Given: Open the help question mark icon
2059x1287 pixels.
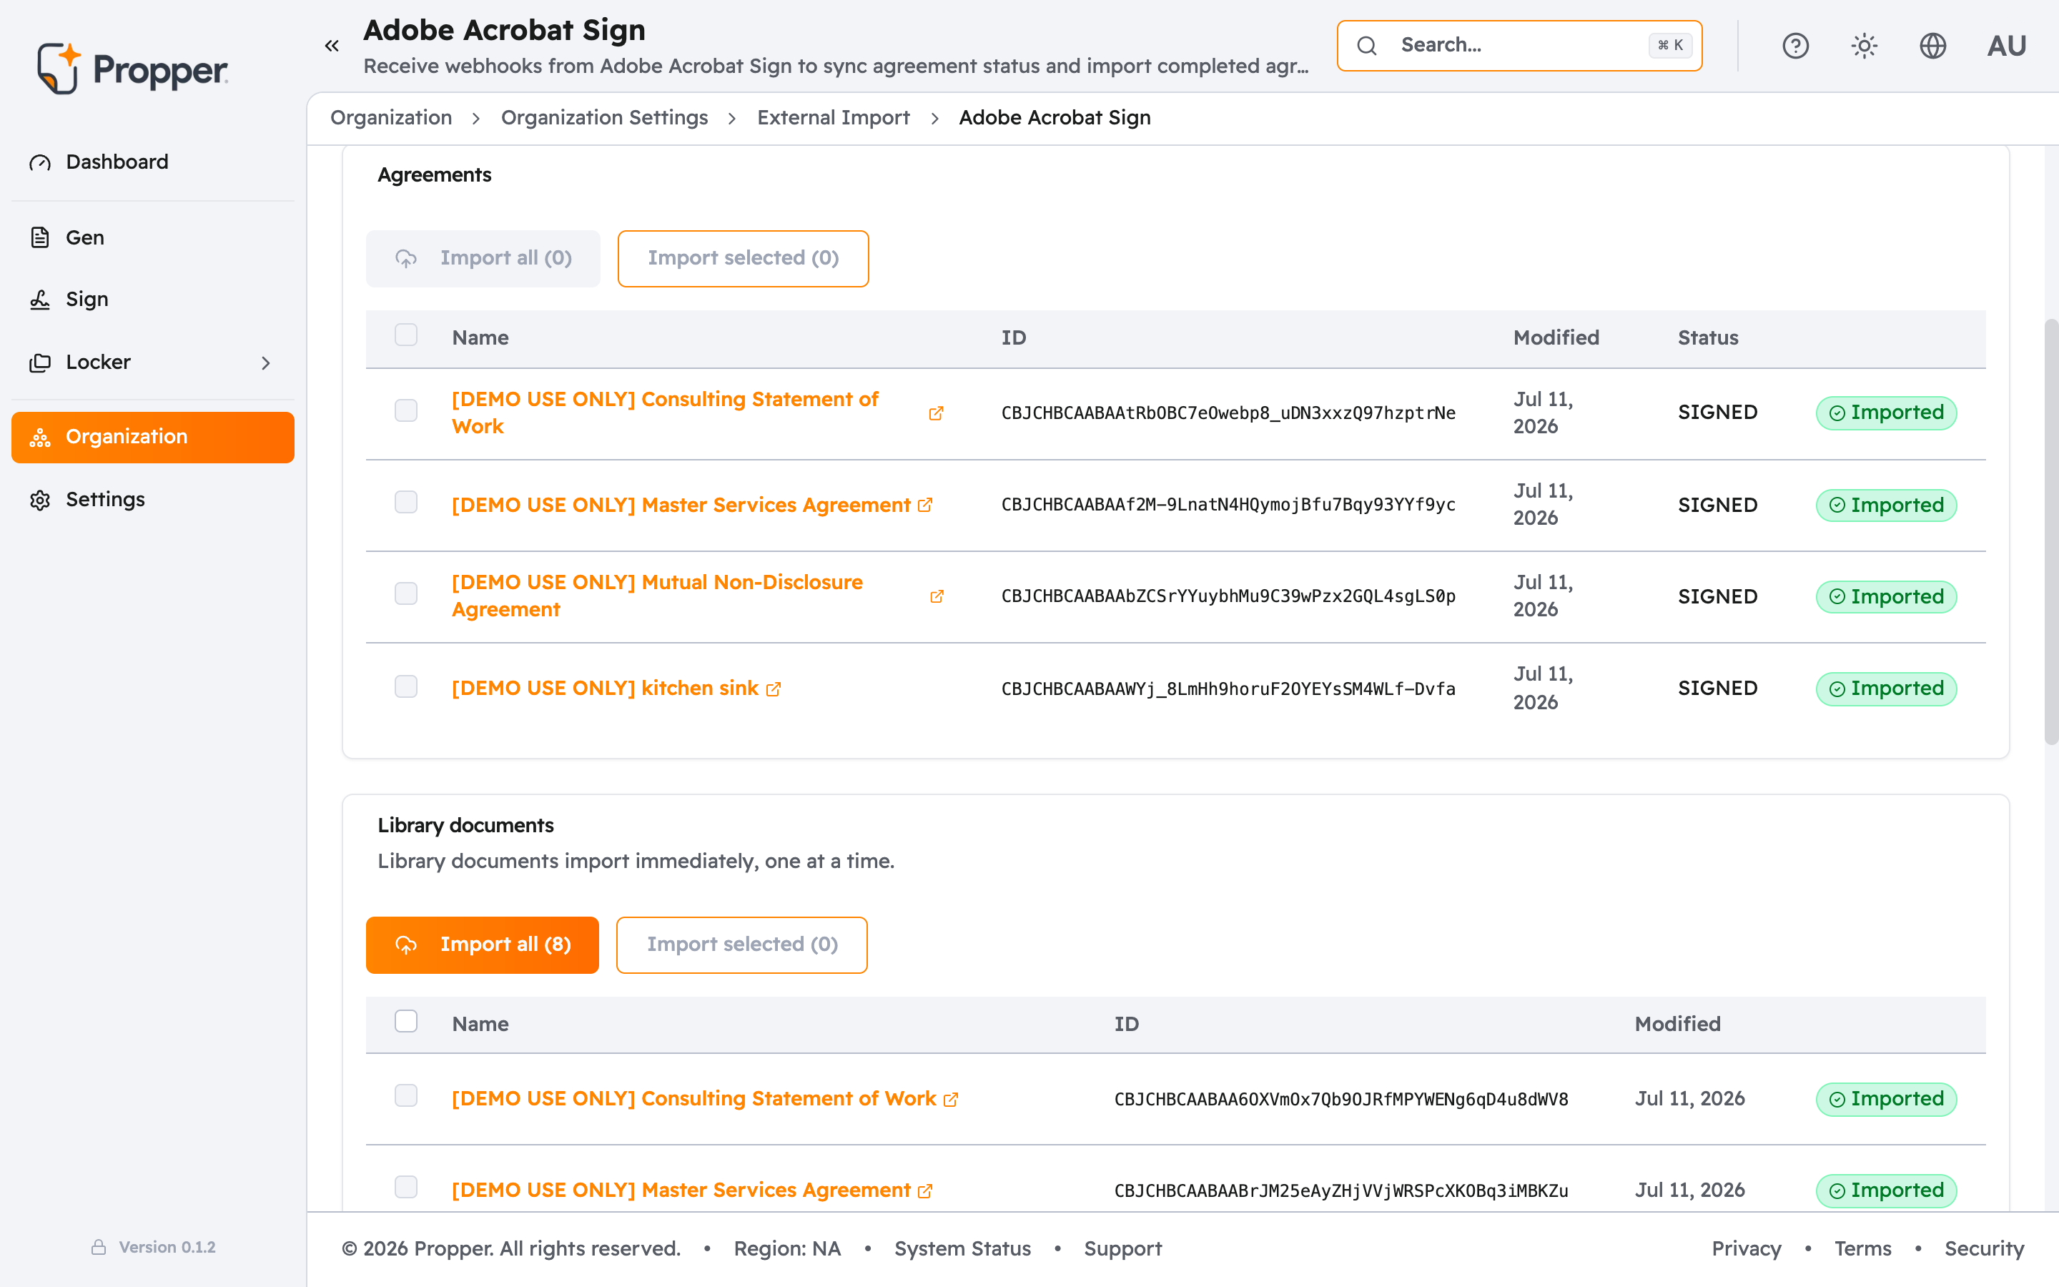Looking at the screenshot, I should click(1795, 46).
